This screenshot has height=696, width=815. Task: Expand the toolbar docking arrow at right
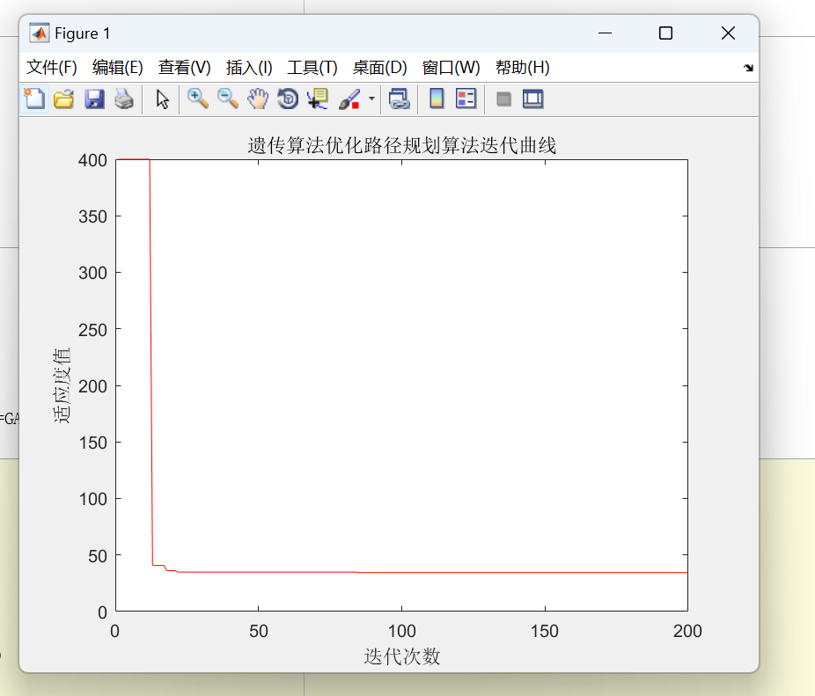click(748, 68)
